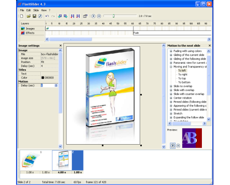Expand the Stretch node
Viewport: 230px width, 185px height.
[x=171, y=114]
